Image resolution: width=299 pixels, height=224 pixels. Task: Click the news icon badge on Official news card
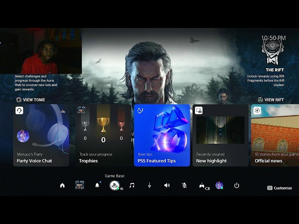tap(257, 111)
